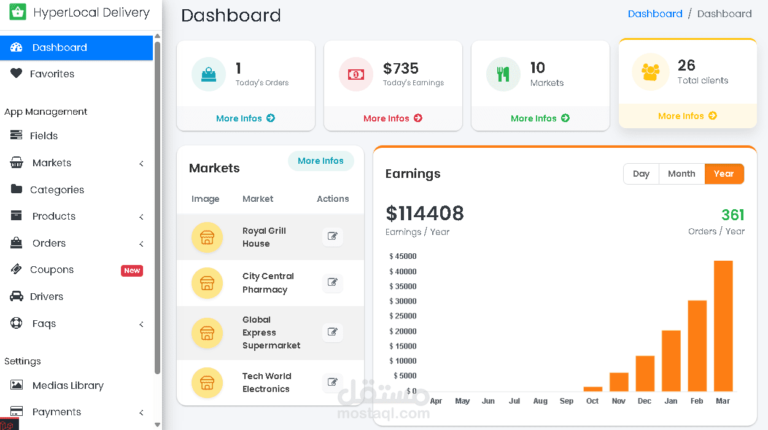Click the Categories folder icon
The height and width of the screenshot is (430, 768).
tap(17, 189)
